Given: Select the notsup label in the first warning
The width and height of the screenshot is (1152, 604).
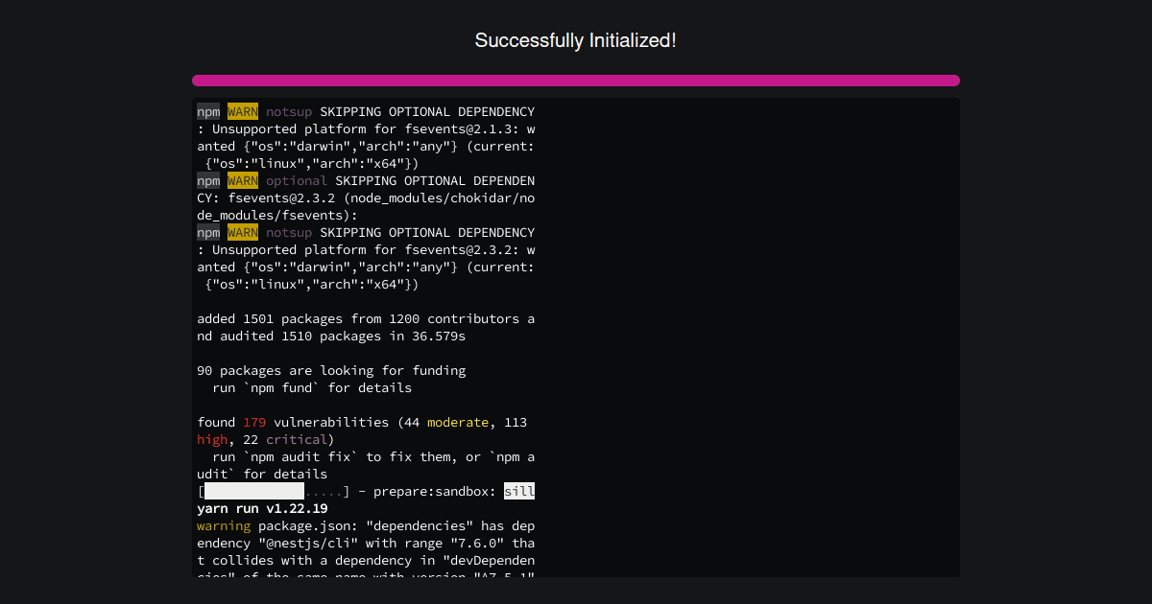Looking at the screenshot, I should click(289, 111).
